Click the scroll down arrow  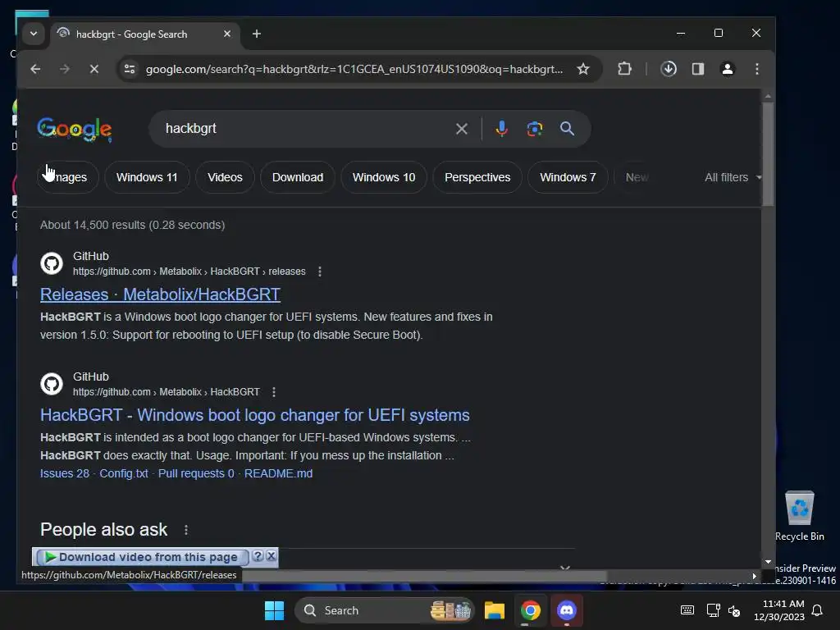click(768, 562)
